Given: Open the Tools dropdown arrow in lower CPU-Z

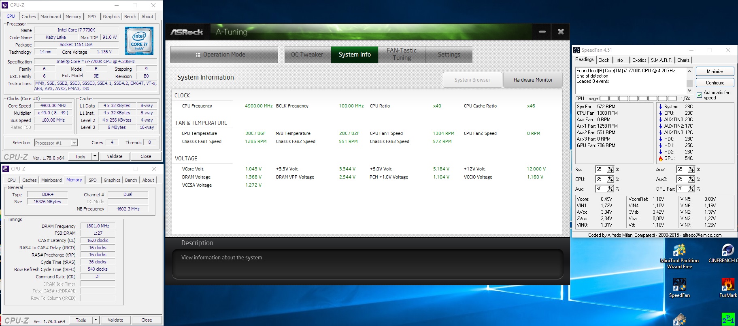Looking at the screenshot, I should 96,320.
